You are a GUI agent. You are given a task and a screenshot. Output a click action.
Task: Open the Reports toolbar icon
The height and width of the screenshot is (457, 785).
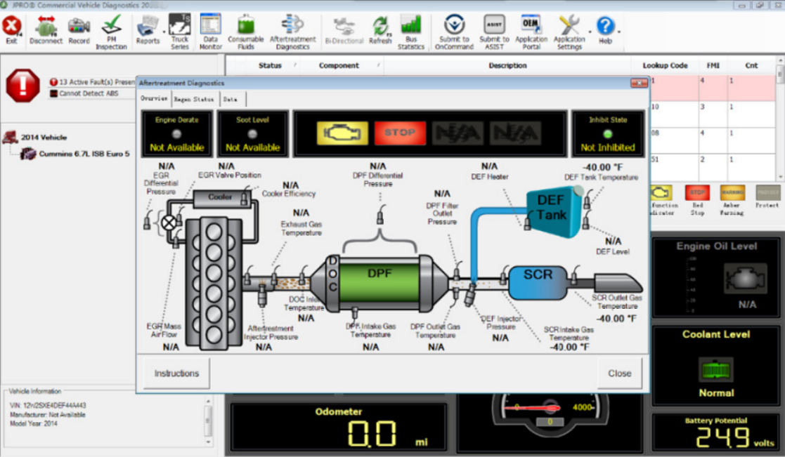pyautogui.click(x=147, y=30)
